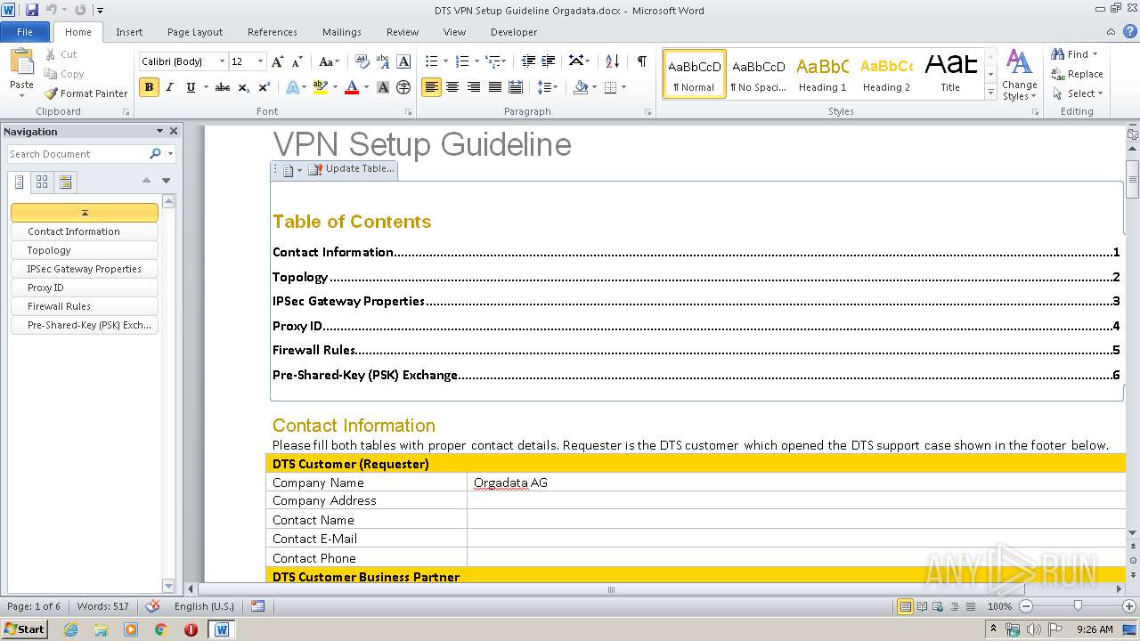Open Windows Explorer folder on taskbar
This screenshot has width=1140, height=641.
coord(101,629)
